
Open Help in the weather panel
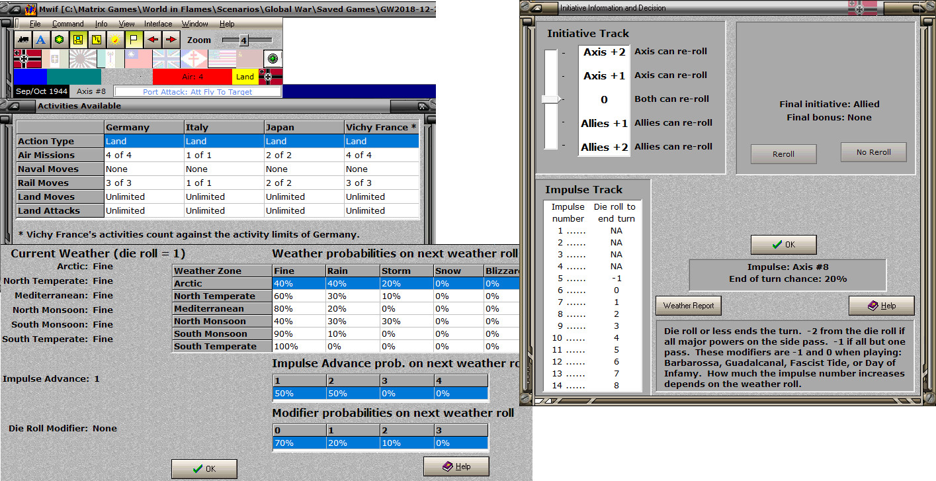pyautogui.click(x=456, y=466)
